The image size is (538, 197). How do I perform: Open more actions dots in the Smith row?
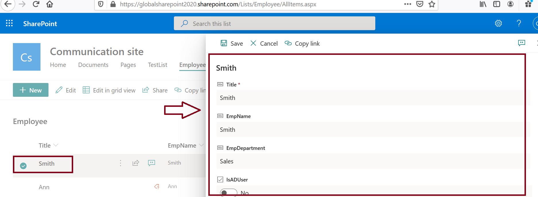121,163
